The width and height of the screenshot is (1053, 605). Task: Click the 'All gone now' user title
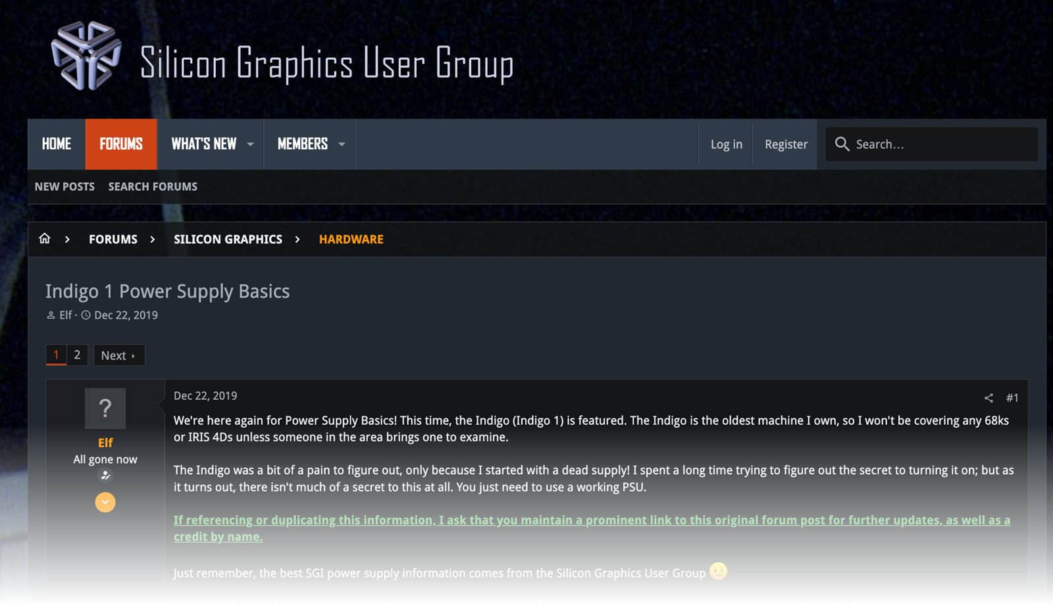(x=105, y=460)
